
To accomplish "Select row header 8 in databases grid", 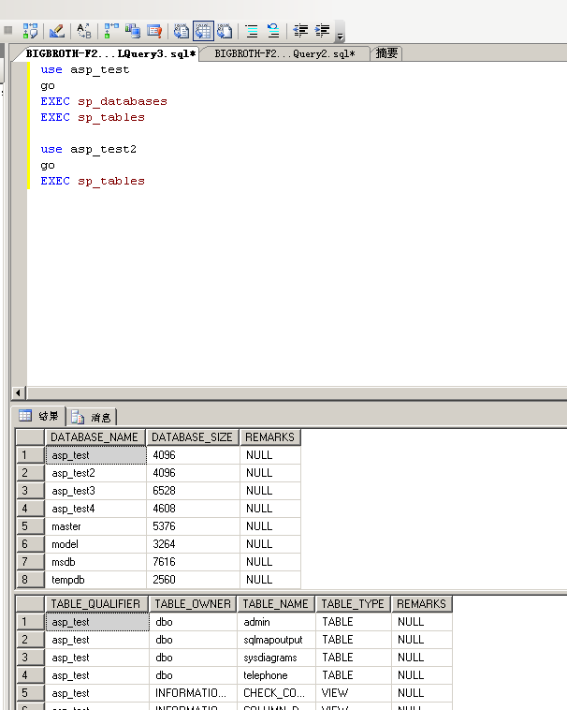I will pos(30,580).
